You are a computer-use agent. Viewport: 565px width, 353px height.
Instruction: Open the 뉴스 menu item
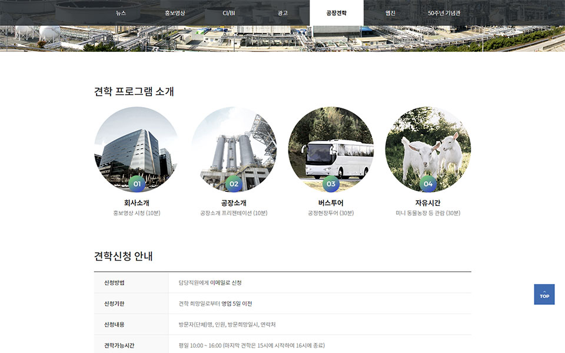(x=121, y=12)
